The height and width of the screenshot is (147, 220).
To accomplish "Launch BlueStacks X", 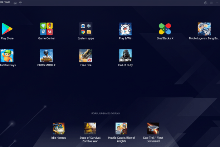I will tap(165, 29).
